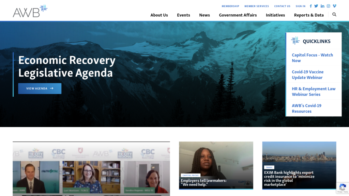Expand the About Us menu
349x196 pixels.
(x=159, y=15)
